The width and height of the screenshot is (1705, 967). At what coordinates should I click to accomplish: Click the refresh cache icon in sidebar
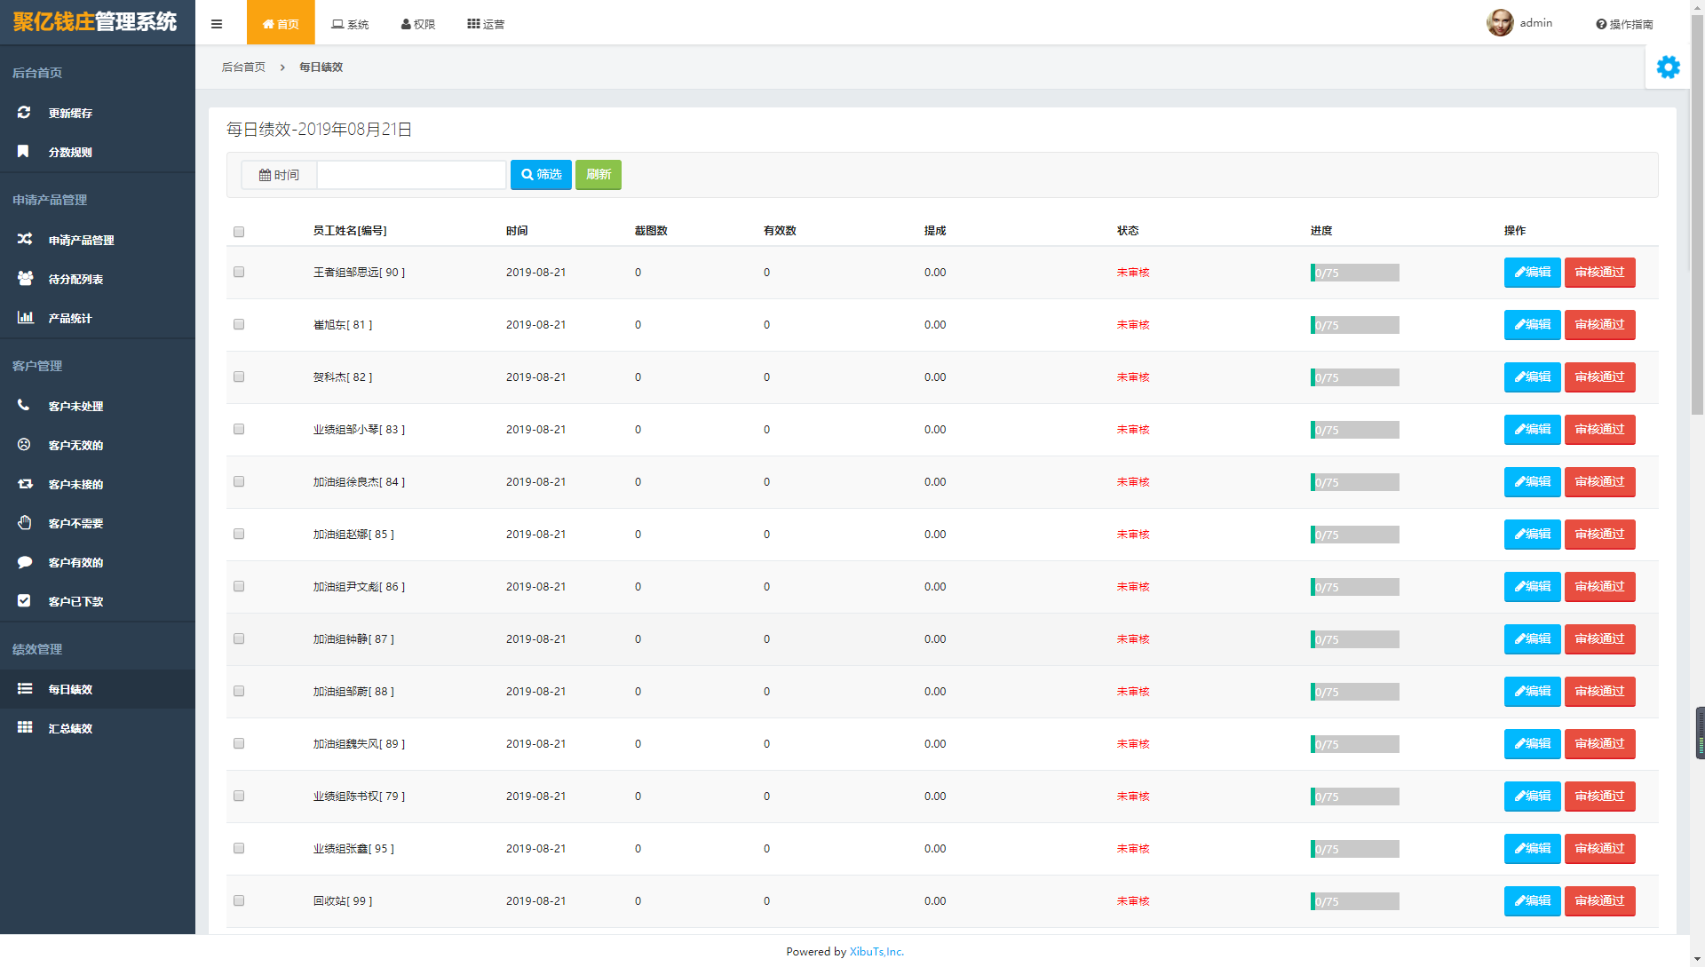point(24,113)
